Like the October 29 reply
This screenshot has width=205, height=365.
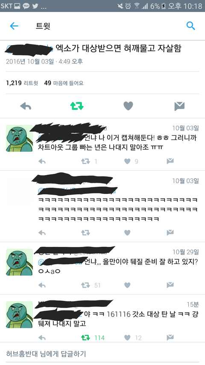(127, 285)
